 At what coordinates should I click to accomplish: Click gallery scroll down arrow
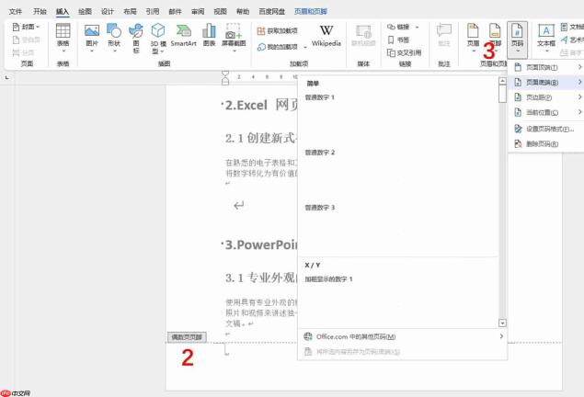[502, 323]
